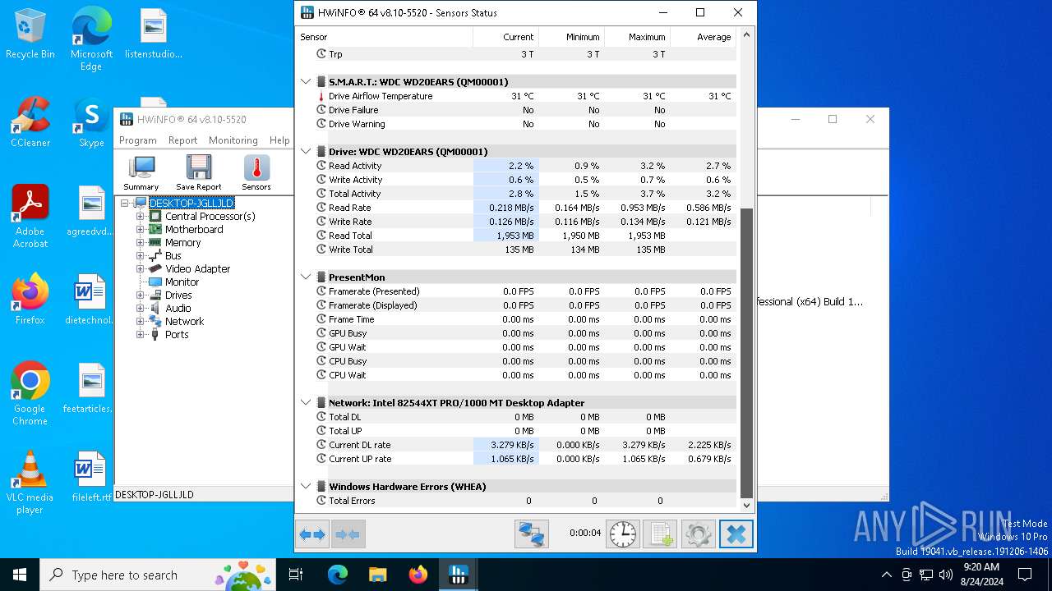1052x591 pixels.
Task: Collapse the Drive: WDC WD20EARS group
Action: pyautogui.click(x=306, y=152)
